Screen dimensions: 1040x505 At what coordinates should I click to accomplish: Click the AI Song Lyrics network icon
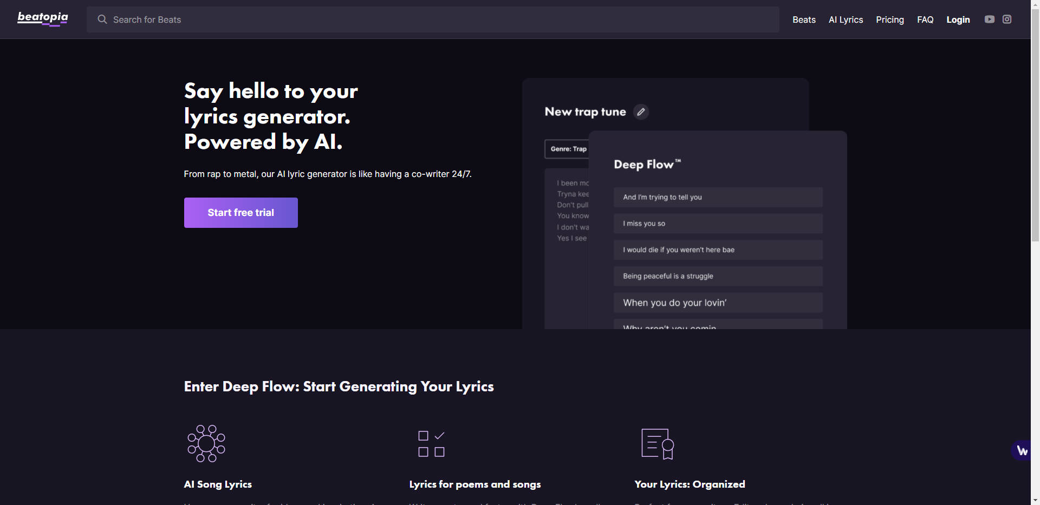click(206, 443)
